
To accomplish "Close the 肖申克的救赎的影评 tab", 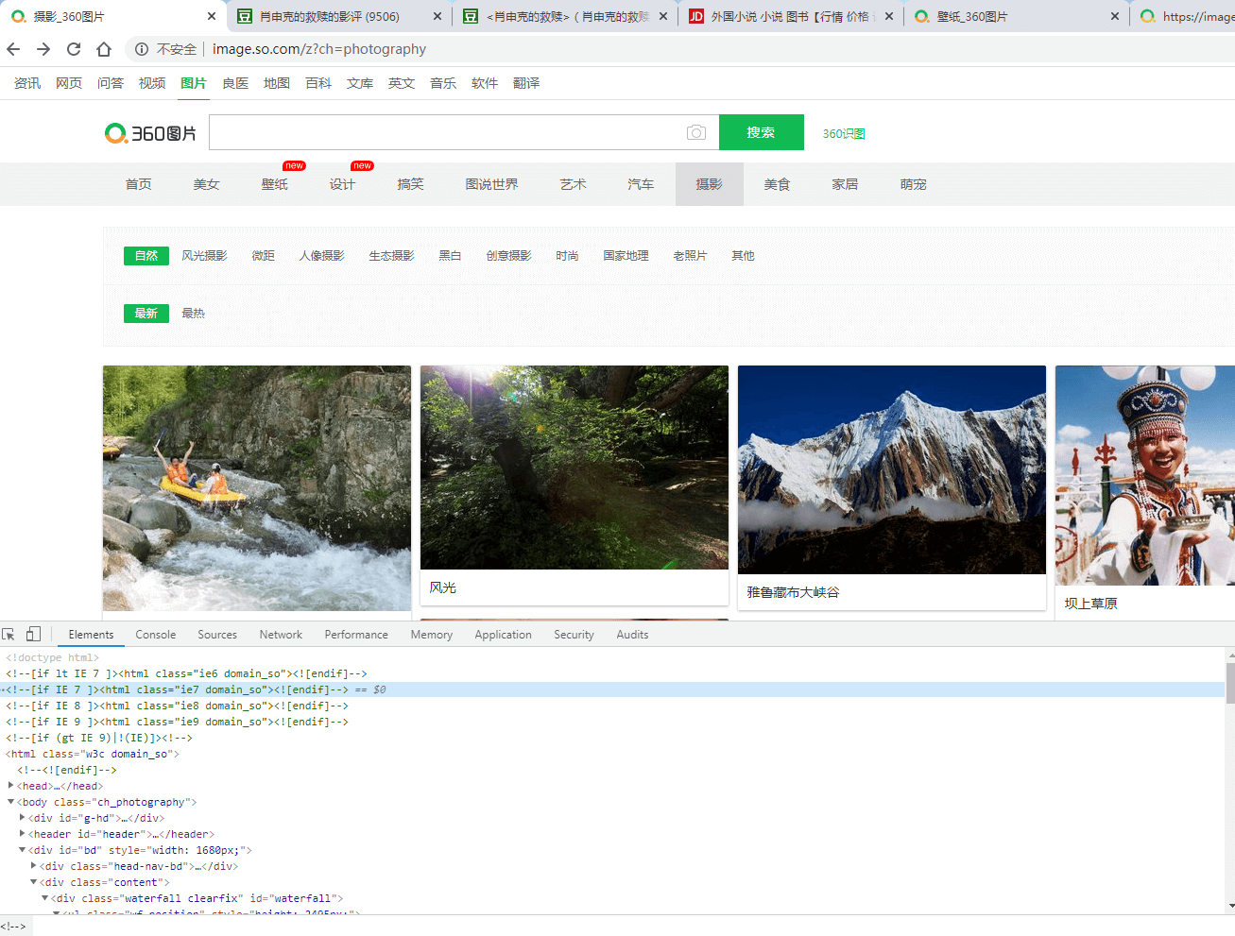I will click(x=437, y=16).
